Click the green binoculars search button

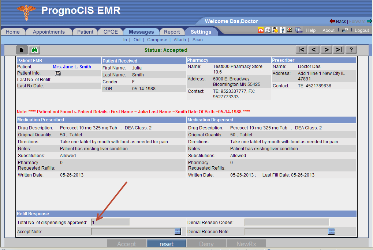click(x=34, y=50)
